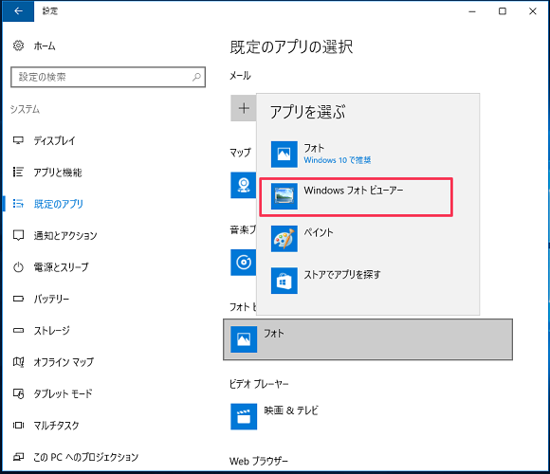Click the マップ default app icon
The height and width of the screenshot is (474, 550).
coord(243,185)
